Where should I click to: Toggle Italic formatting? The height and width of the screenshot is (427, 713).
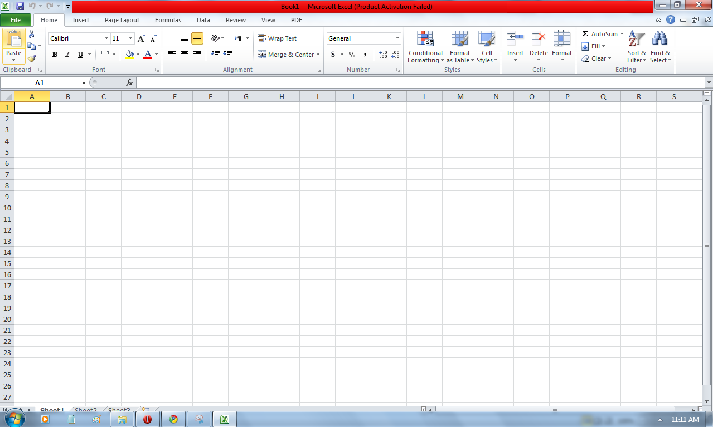coord(67,55)
